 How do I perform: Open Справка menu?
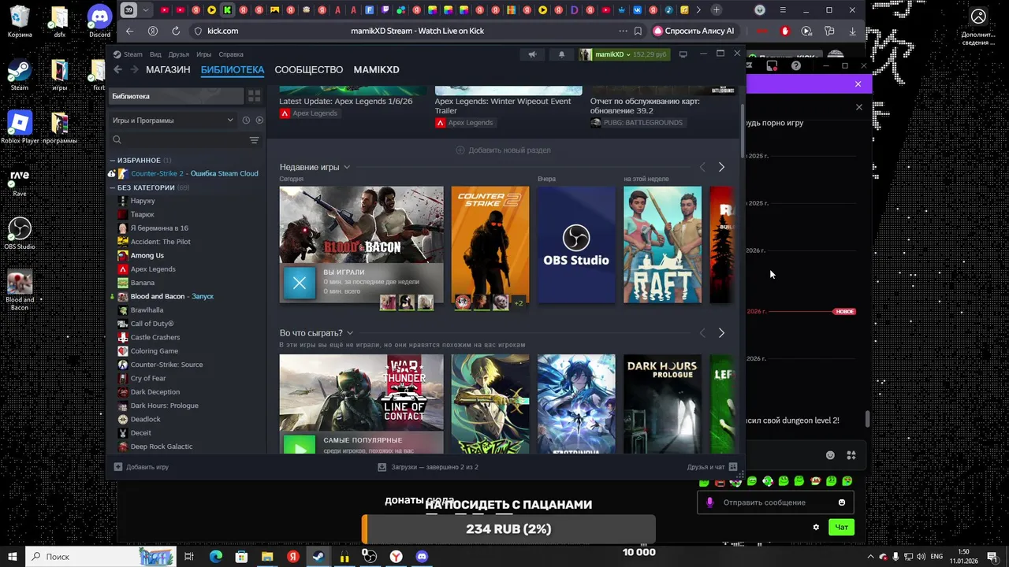click(230, 54)
